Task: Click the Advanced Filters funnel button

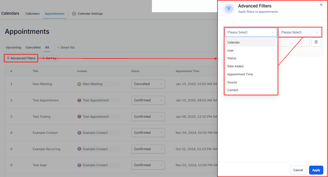Action: (21, 58)
